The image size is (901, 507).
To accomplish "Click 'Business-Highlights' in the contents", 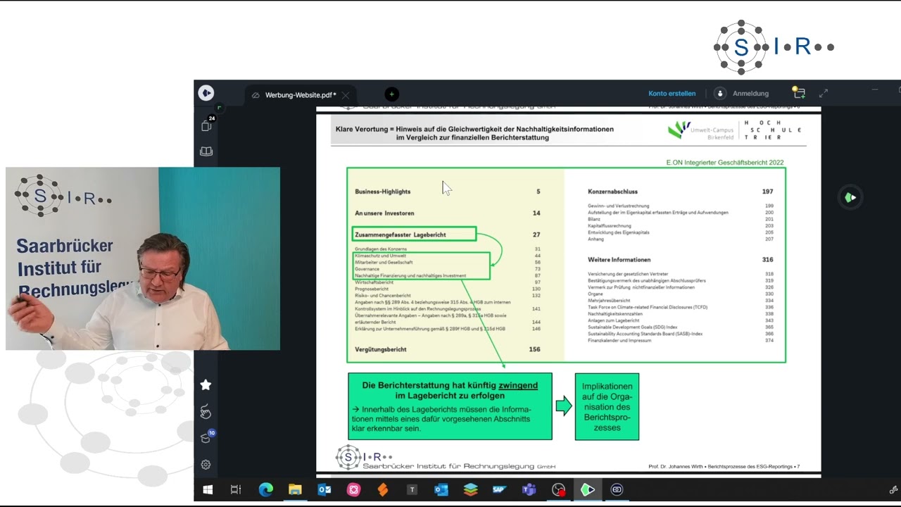I will 382,192.
